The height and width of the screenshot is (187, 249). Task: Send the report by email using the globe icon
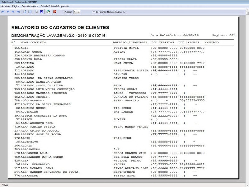[48, 12]
